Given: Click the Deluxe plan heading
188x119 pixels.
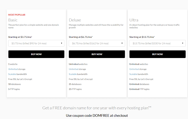Looking at the screenshot, I should click(x=75, y=20).
